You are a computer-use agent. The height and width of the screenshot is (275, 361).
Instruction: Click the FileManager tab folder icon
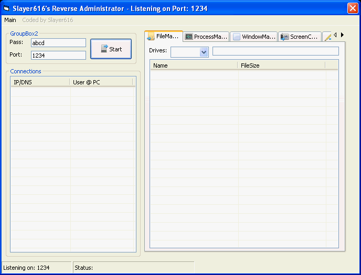pyautogui.click(x=151, y=37)
